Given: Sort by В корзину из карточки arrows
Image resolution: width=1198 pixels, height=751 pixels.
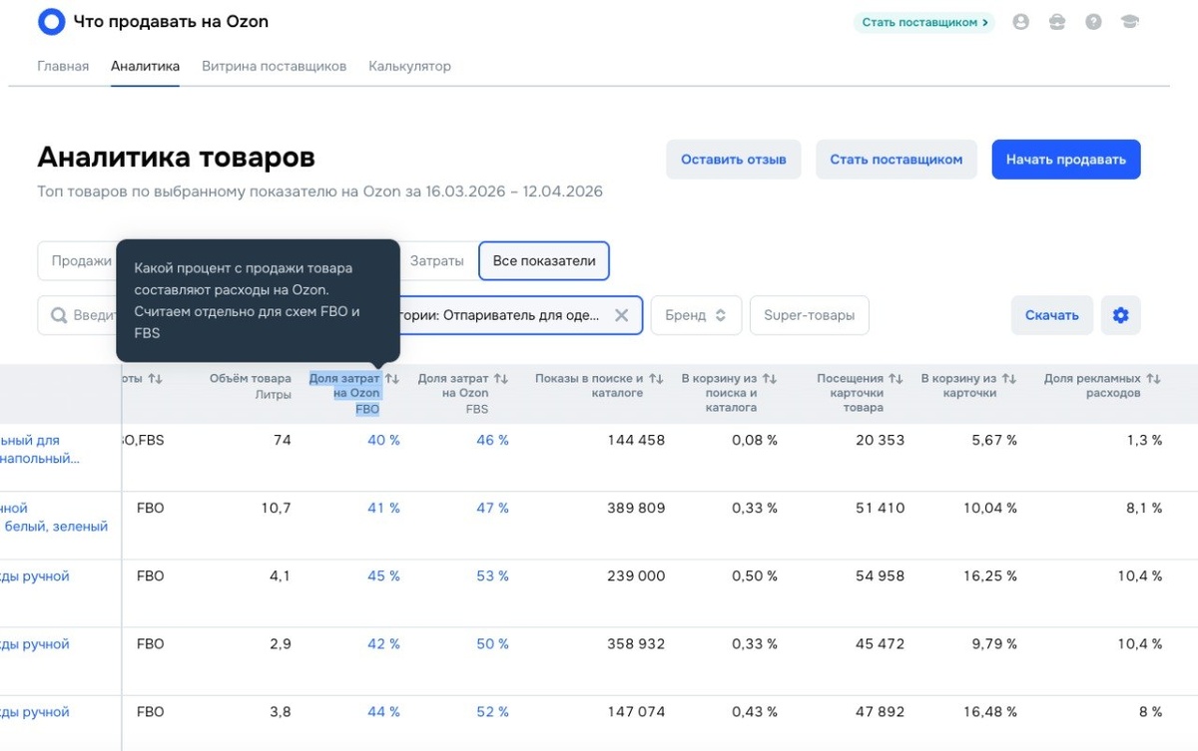Looking at the screenshot, I should point(1008,379).
